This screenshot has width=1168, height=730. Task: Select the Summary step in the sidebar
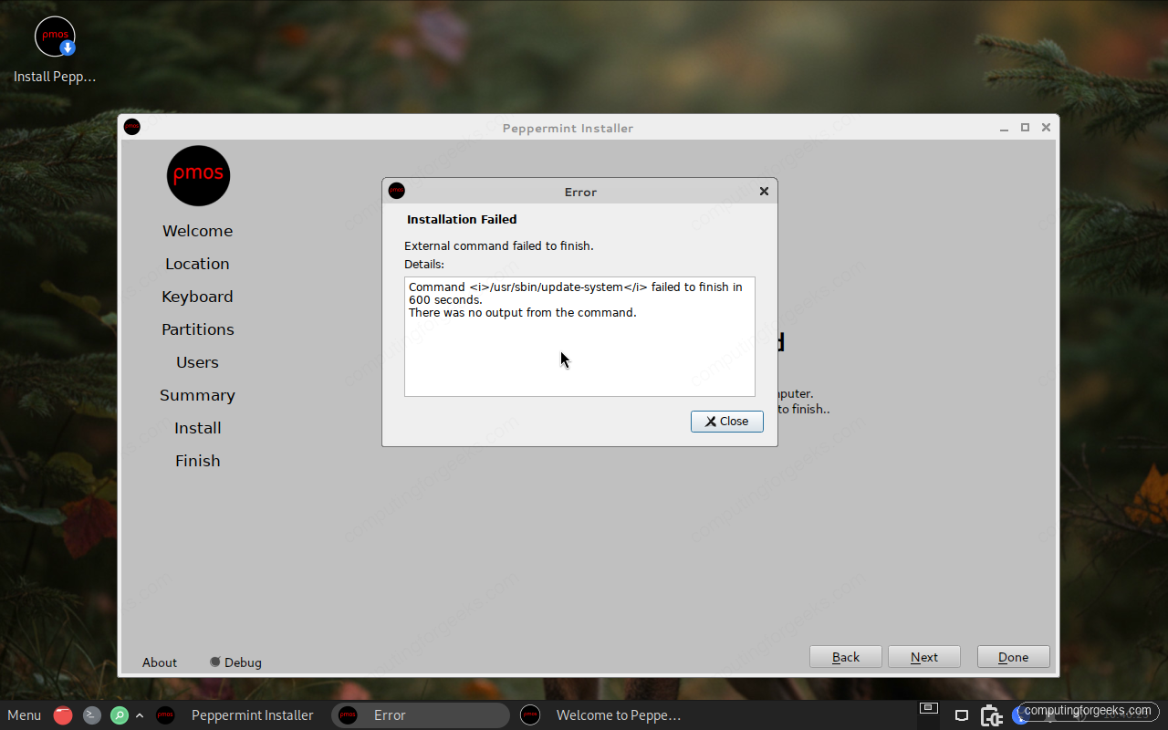click(x=197, y=395)
